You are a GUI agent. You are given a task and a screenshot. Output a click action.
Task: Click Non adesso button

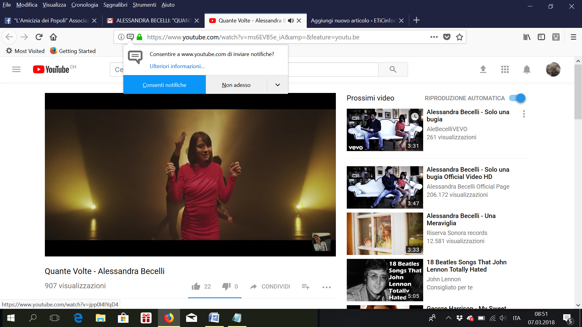click(x=236, y=85)
